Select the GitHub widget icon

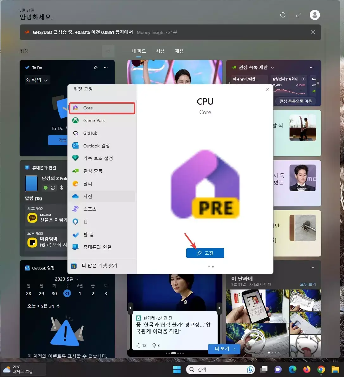point(75,133)
